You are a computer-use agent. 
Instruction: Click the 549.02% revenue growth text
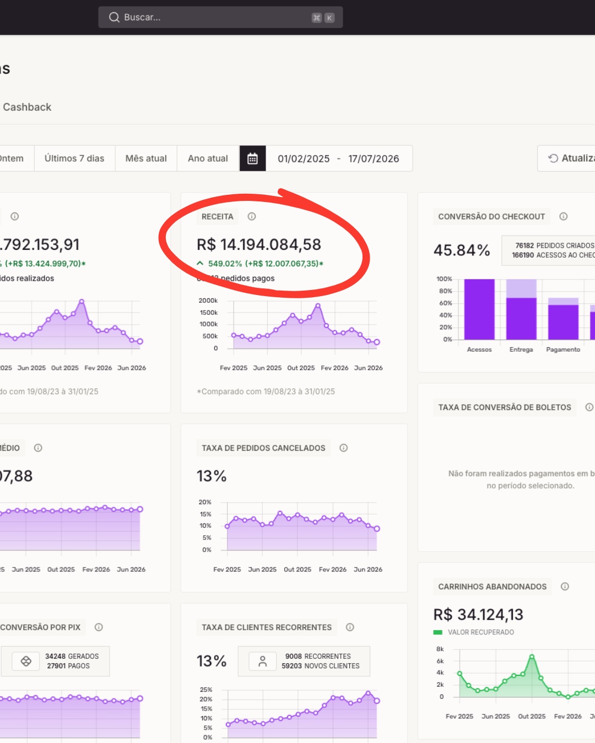[x=225, y=264]
